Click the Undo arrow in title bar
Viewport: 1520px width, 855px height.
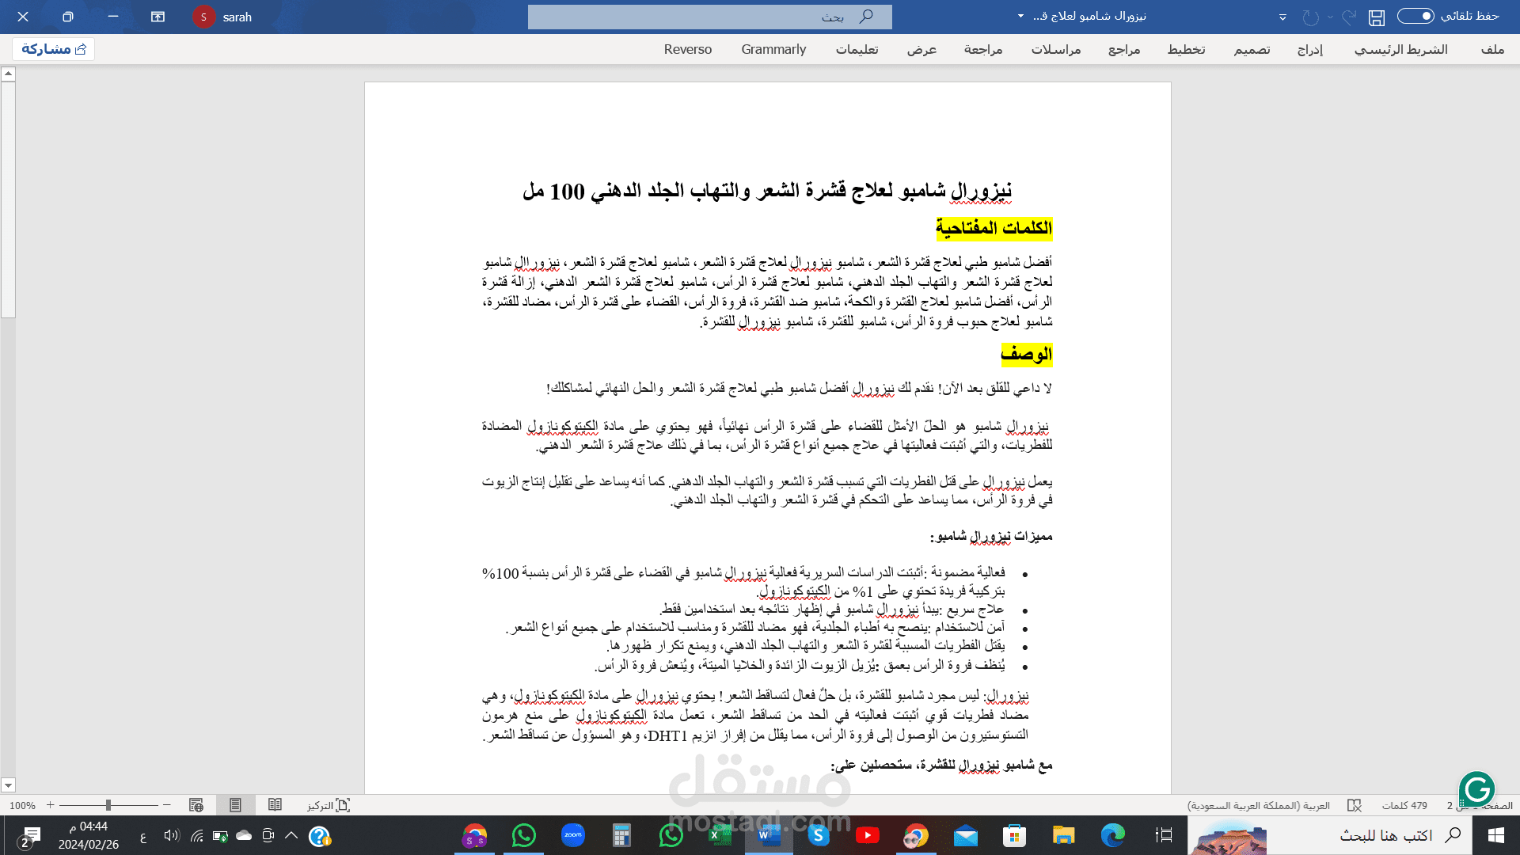click(1348, 17)
